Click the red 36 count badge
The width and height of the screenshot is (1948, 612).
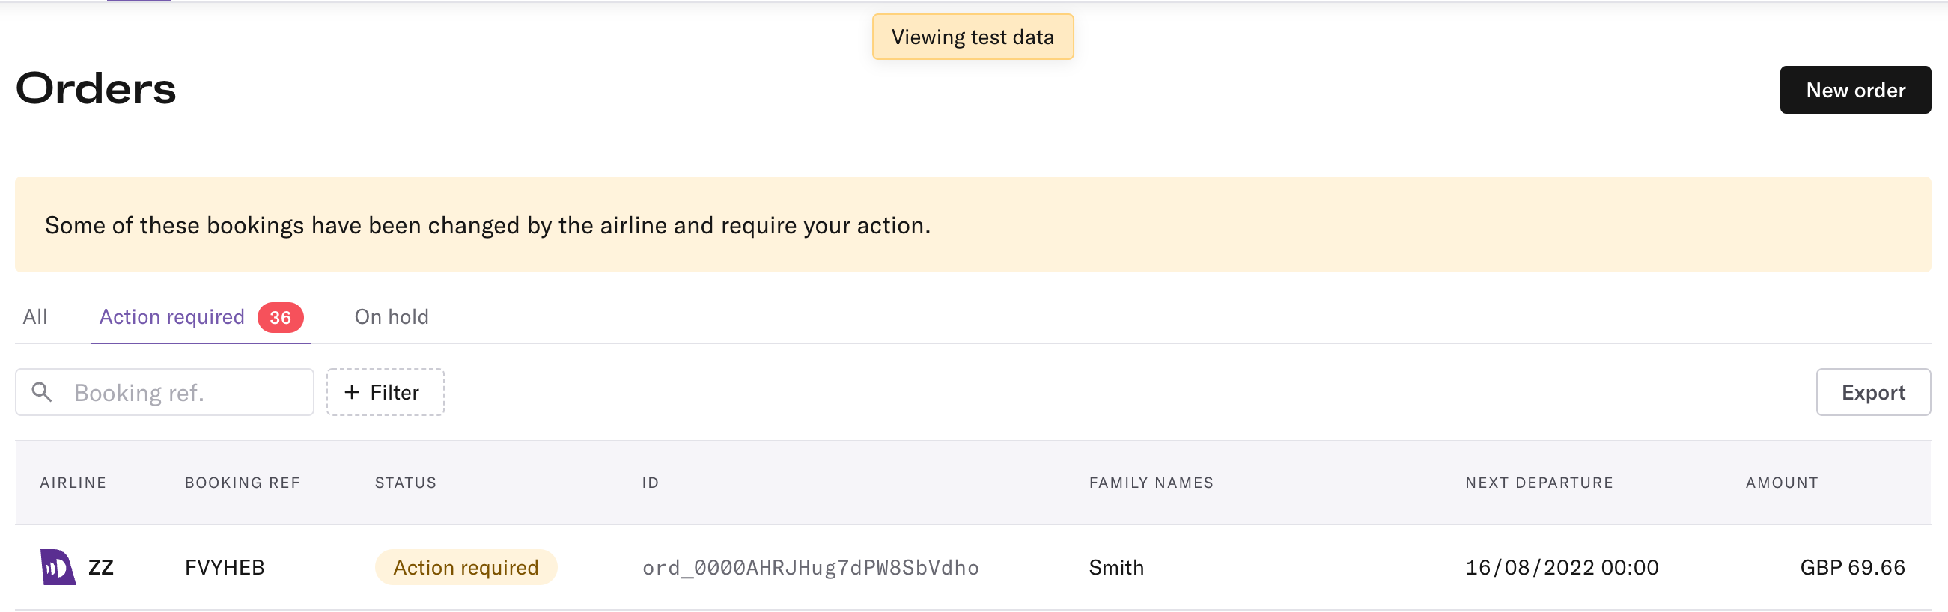[x=281, y=317]
